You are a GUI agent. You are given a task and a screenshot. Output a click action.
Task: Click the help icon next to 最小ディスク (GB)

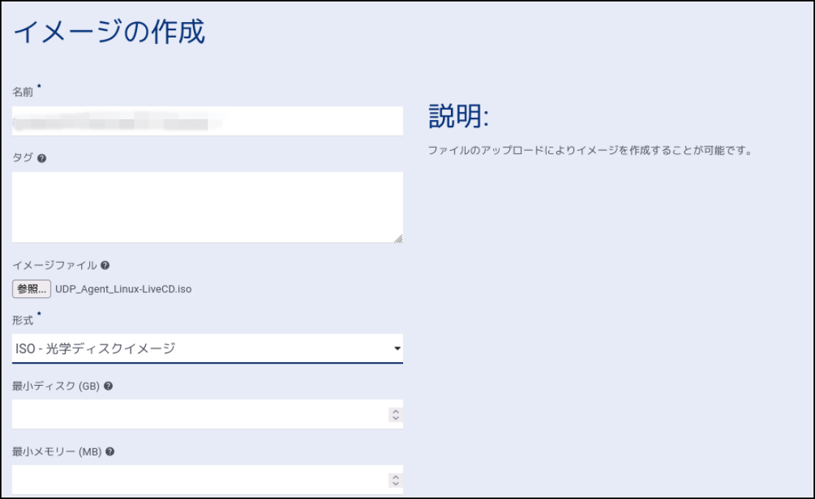[108, 386]
